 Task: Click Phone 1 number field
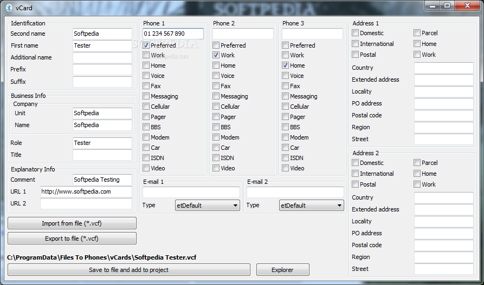coord(173,34)
